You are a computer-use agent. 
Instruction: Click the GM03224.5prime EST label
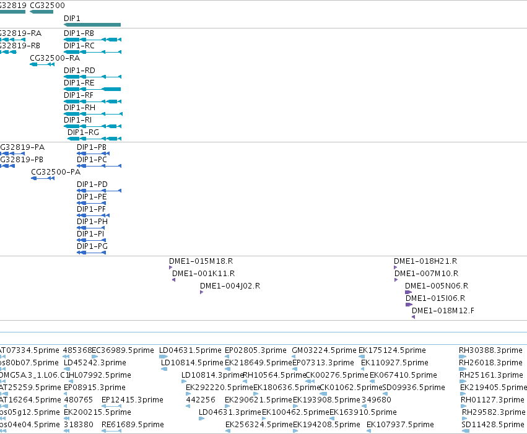(324, 350)
